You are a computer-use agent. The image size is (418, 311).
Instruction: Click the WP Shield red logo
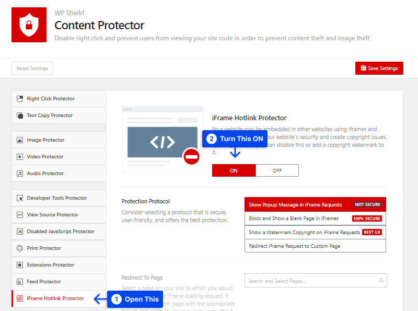(x=29, y=25)
